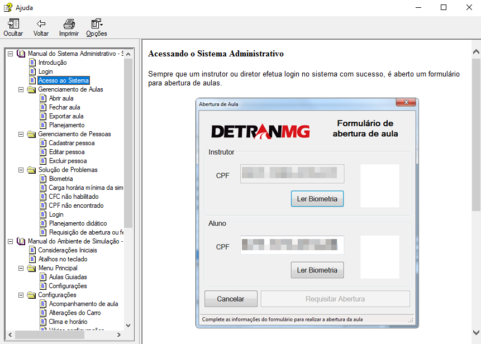Collapse the Gerenciamento de Pessoas tree node

coord(21,134)
